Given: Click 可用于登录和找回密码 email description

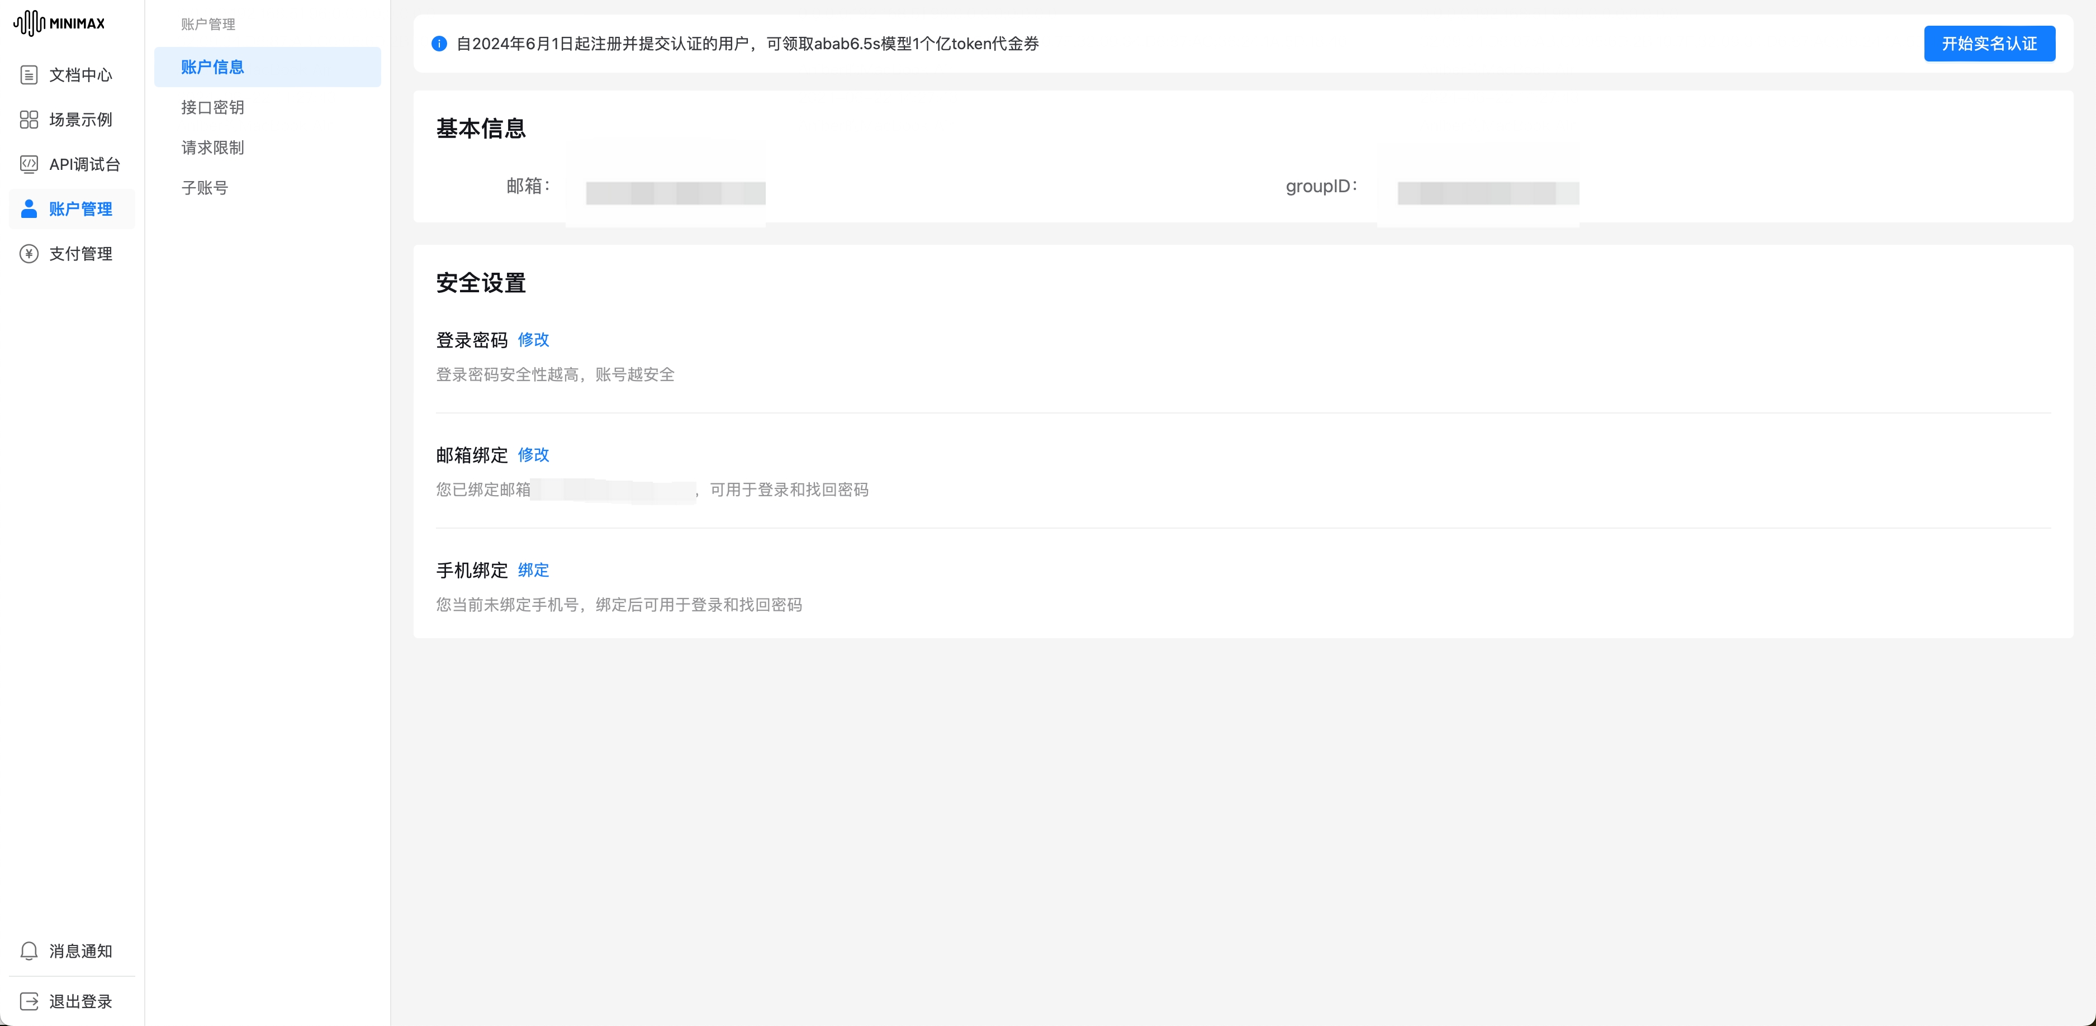Looking at the screenshot, I should [x=789, y=490].
